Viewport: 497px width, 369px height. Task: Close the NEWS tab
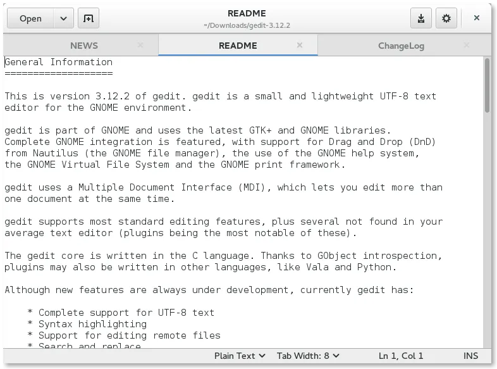(140, 46)
